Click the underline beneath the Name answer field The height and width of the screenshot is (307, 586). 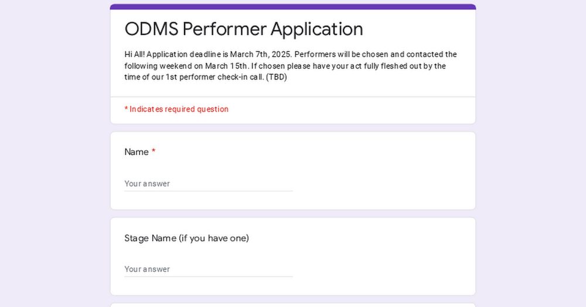pyautogui.click(x=209, y=191)
